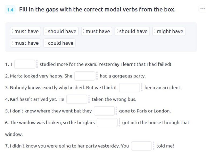The width and height of the screenshot is (206, 155).
Task: Click drag handle beside sentence 4 gap
Action: coord(89,99)
